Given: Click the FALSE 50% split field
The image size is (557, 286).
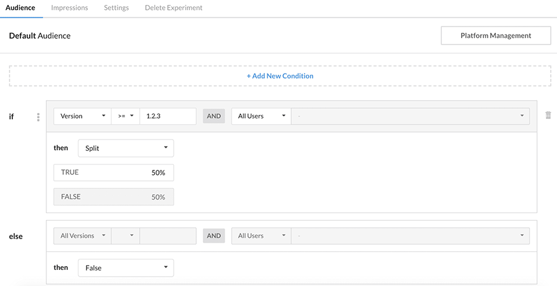Looking at the screenshot, I should [113, 197].
